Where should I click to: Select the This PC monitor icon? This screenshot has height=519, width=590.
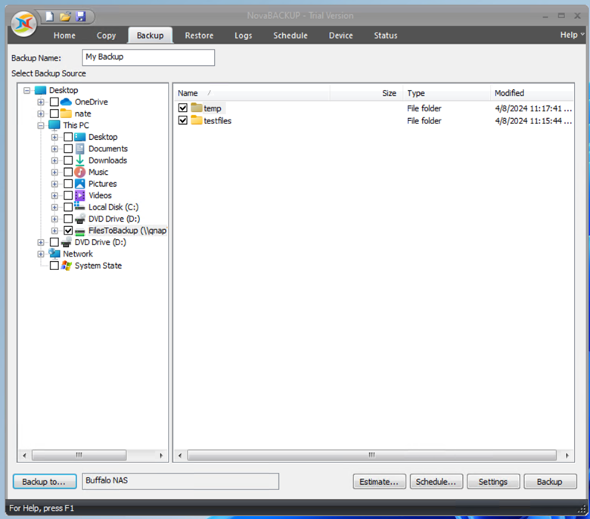coord(54,125)
